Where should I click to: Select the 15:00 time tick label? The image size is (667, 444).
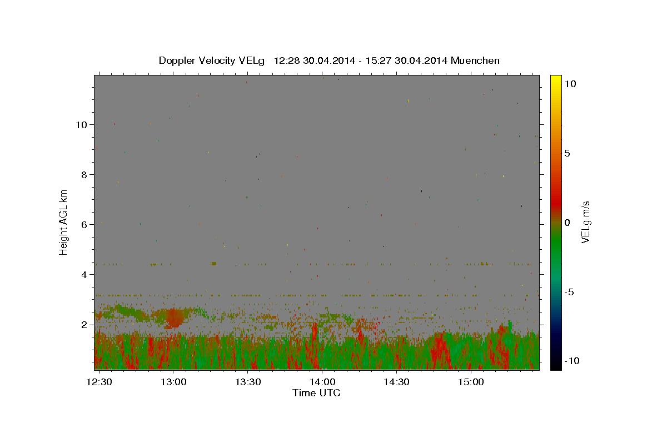(x=471, y=382)
